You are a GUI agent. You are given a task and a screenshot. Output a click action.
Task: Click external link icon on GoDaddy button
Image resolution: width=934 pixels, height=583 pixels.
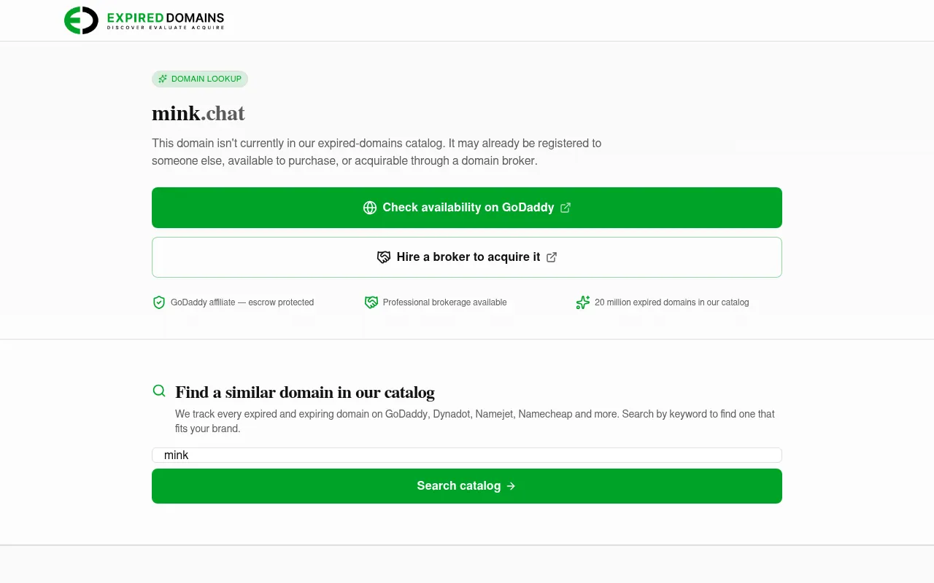pos(566,208)
